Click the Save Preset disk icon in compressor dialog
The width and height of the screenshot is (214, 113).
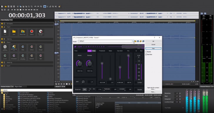click(x=138, y=41)
